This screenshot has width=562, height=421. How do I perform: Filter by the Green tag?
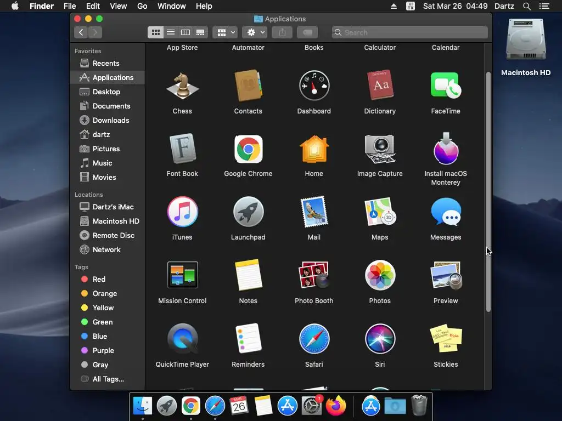tap(108, 322)
